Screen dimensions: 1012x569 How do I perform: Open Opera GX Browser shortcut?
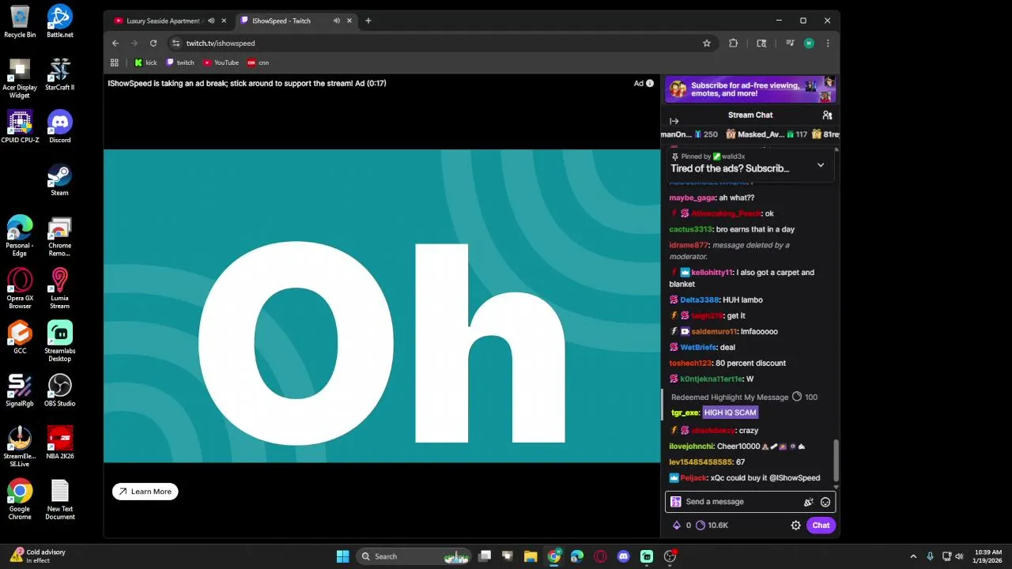pyautogui.click(x=20, y=289)
